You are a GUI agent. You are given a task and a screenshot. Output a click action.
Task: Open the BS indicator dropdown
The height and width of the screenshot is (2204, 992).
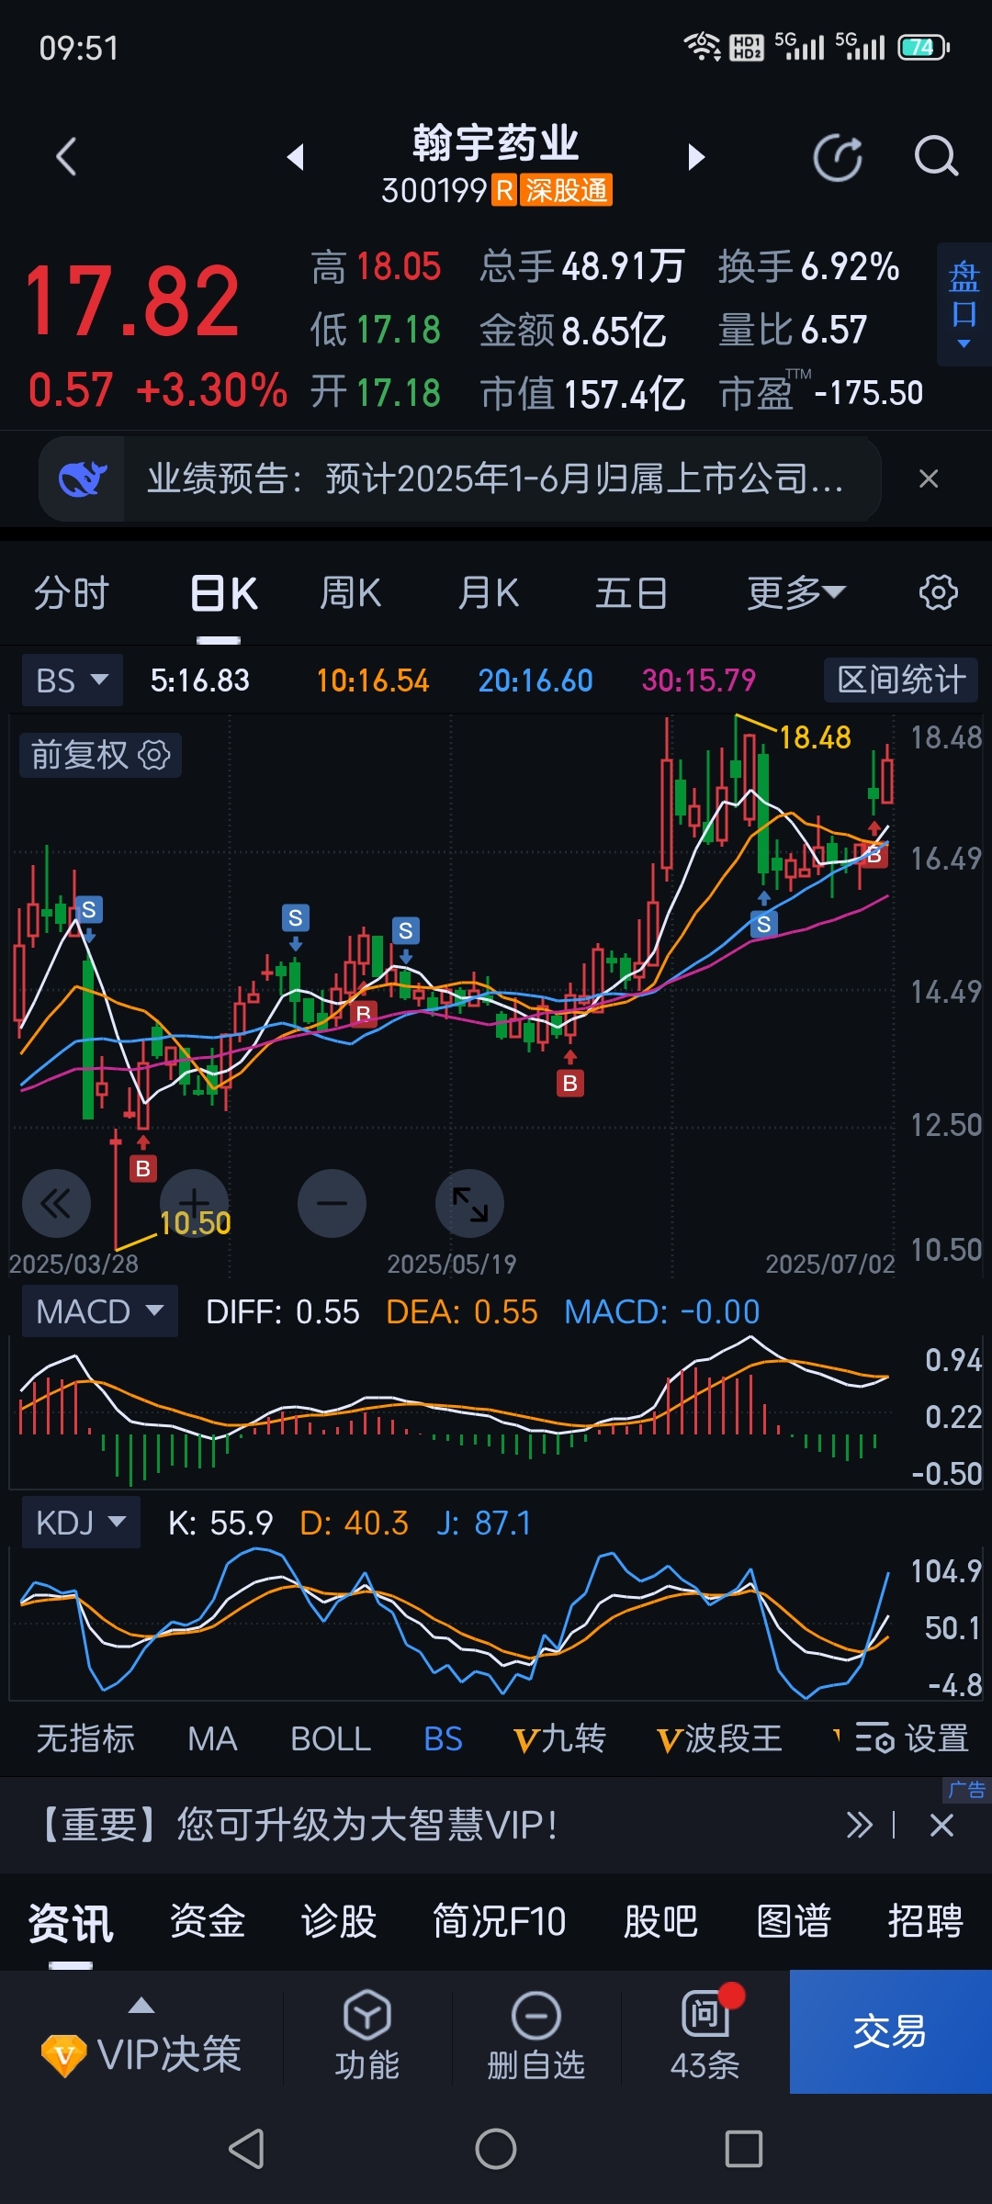point(72,680)
